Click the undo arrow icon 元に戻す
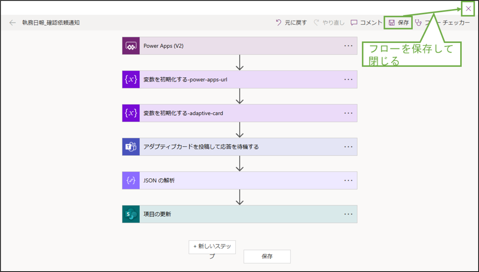 click(279, 23)
